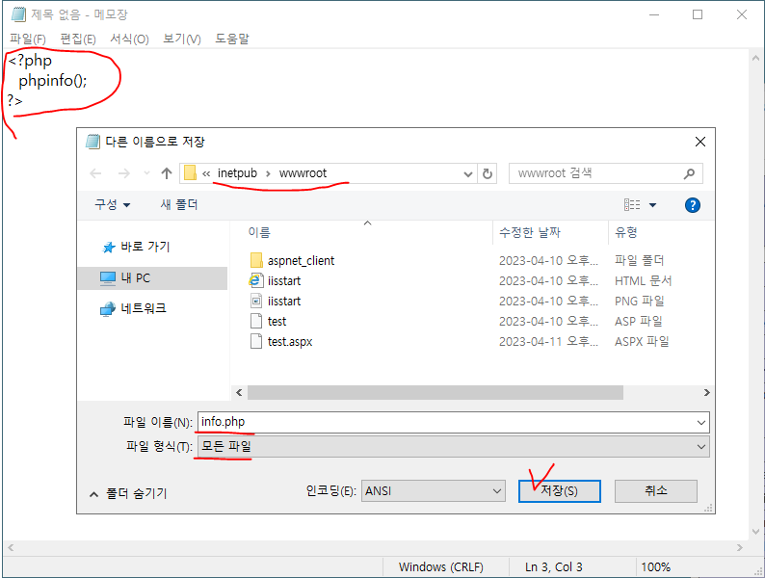Screen dimensions: 765x578
Task: Sort by the 유형 type column
Action: pos(626,233)
